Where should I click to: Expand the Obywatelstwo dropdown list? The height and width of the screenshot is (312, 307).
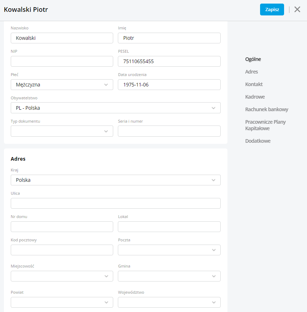(x=115, y=108)
